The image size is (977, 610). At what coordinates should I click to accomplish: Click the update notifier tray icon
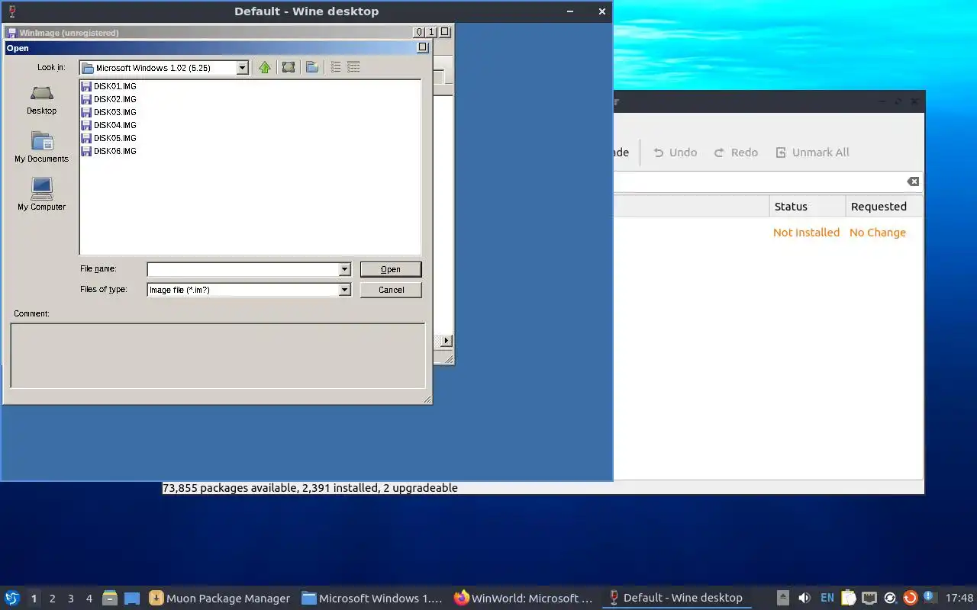(910, 598)
